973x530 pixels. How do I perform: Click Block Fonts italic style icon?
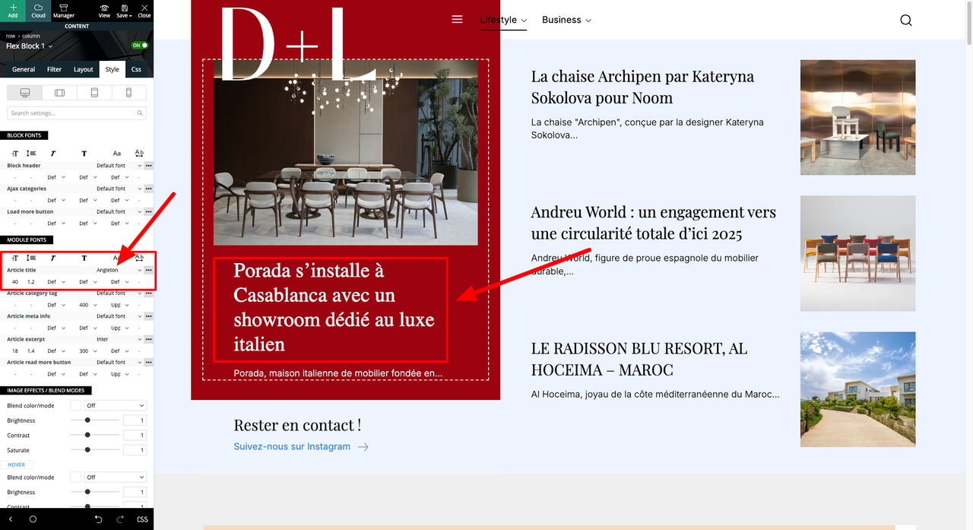point(53,154)
